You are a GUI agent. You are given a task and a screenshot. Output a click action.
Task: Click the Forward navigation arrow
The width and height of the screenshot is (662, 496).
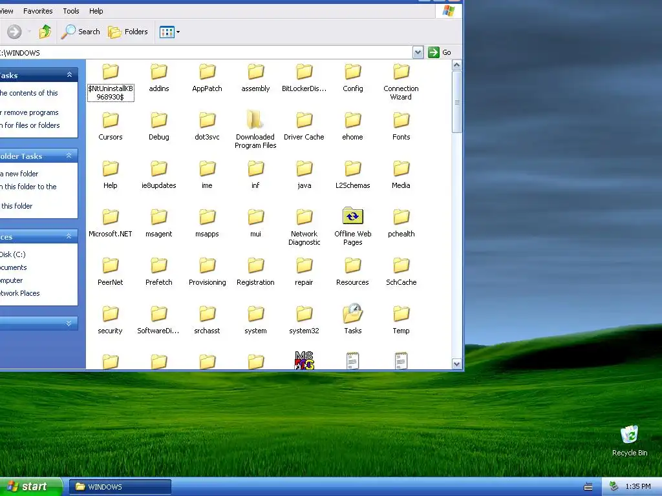(x=14, y=32)
